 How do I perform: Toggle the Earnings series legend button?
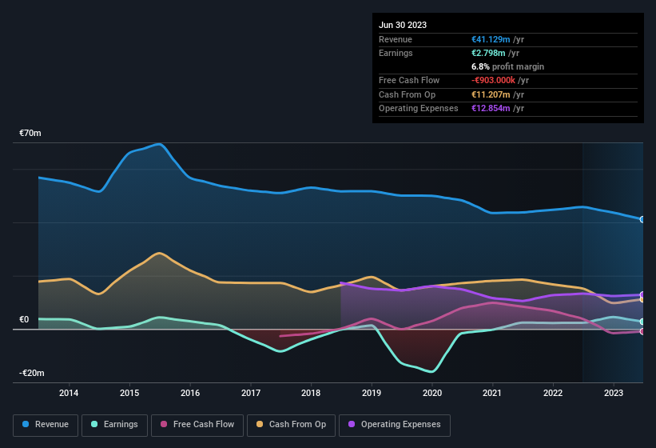114,425
